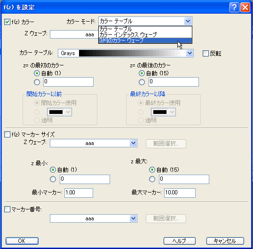
Task: Select 自動 (15) radio for last color
Action: pos(142,73)
